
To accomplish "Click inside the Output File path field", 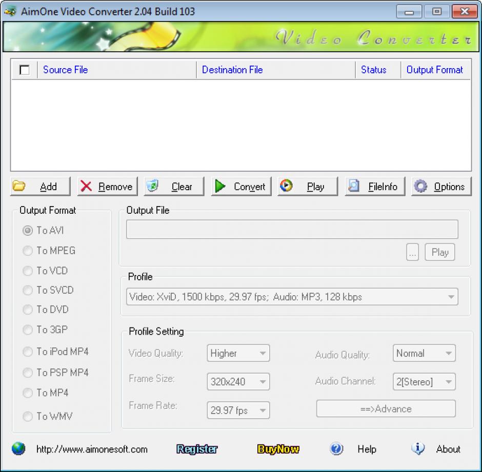I will click(x=292, y=229).
